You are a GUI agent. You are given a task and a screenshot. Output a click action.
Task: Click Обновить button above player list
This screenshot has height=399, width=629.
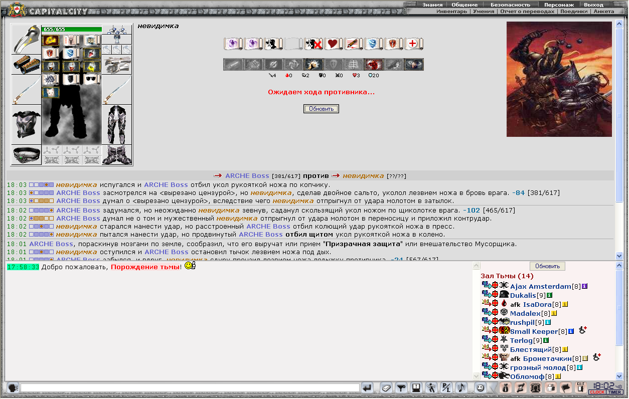click(x=547, y=266)
